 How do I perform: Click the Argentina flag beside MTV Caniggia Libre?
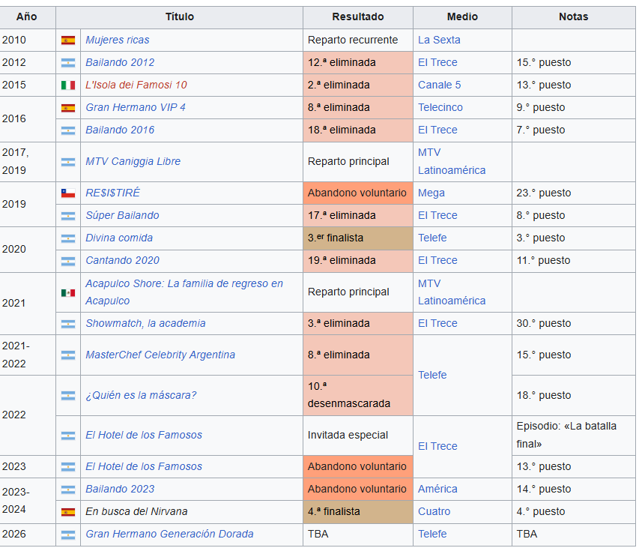pyautogui.click(x=68, y=162)
